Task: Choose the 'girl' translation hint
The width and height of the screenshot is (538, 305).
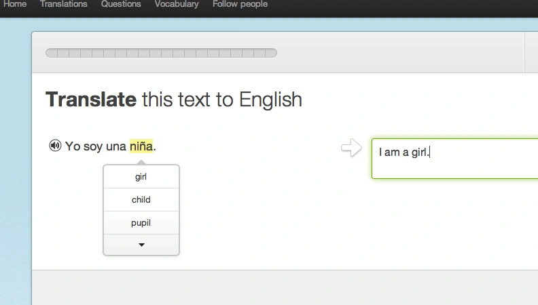Action: coord(141,177)
